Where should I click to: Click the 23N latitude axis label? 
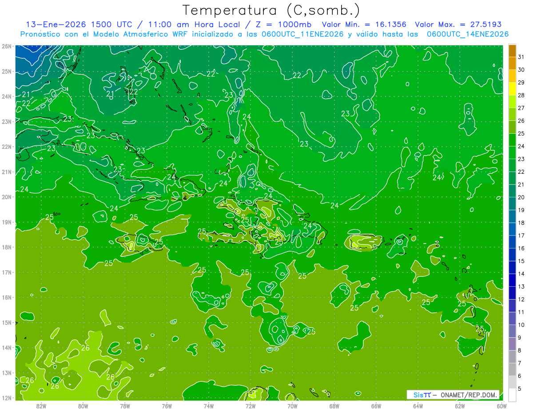pos(6,122)
